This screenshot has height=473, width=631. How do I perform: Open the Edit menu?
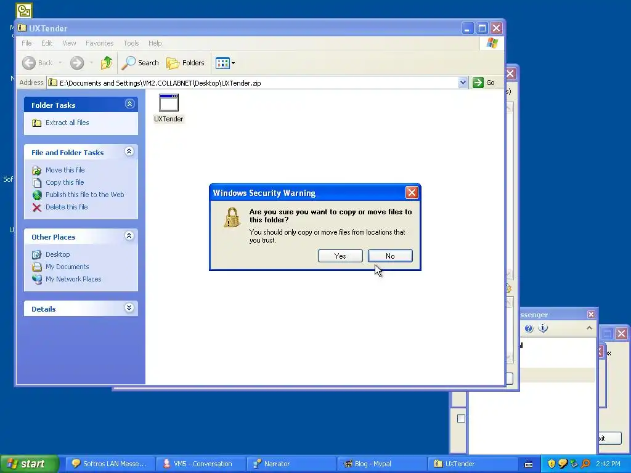[x=47, y=43]
